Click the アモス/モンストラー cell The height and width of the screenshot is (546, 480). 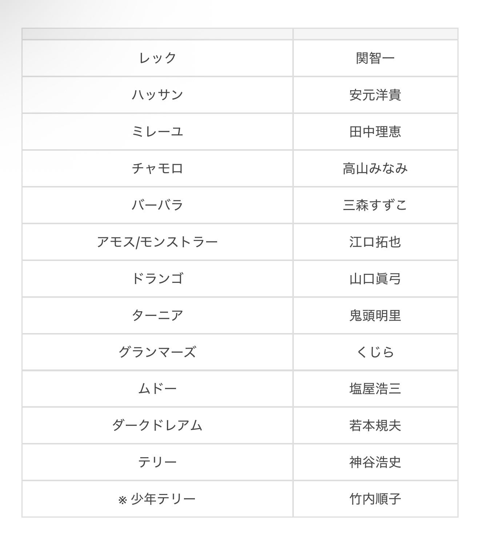tap(157, 242)
